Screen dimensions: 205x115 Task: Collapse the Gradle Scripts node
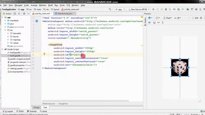tap(3, 49)
